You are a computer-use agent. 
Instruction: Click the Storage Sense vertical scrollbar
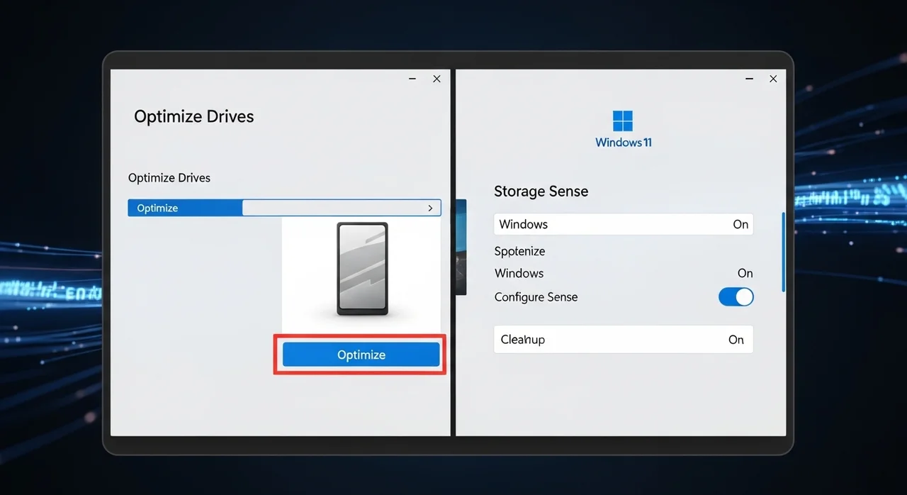coord(783,252)
